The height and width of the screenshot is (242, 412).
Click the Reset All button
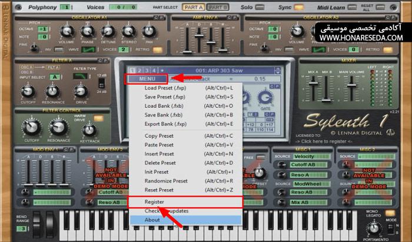[380, 7]
